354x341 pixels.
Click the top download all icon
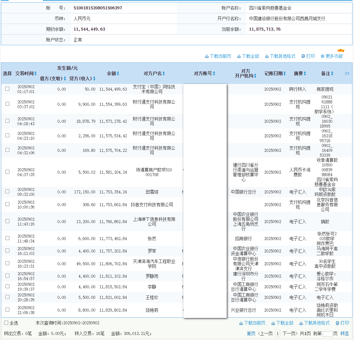pos(239,56)
